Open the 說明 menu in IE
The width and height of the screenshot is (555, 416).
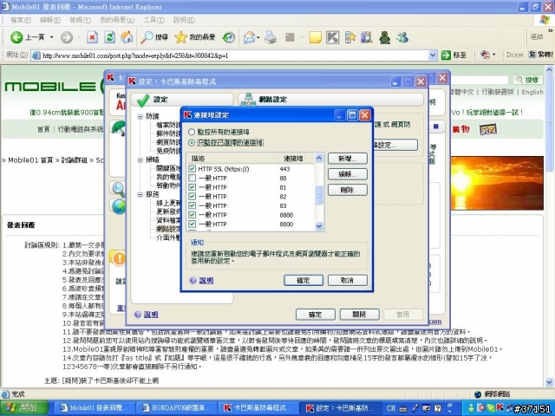[184, 20]
